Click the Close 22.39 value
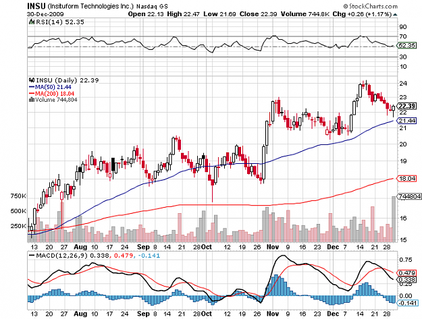Image resolution: width=422 pixels, height=319 pixels. click(259, 14)
